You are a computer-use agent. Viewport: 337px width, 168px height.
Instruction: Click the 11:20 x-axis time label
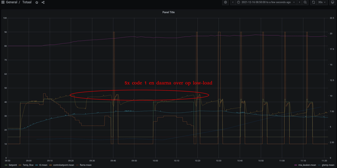point(324,160)
